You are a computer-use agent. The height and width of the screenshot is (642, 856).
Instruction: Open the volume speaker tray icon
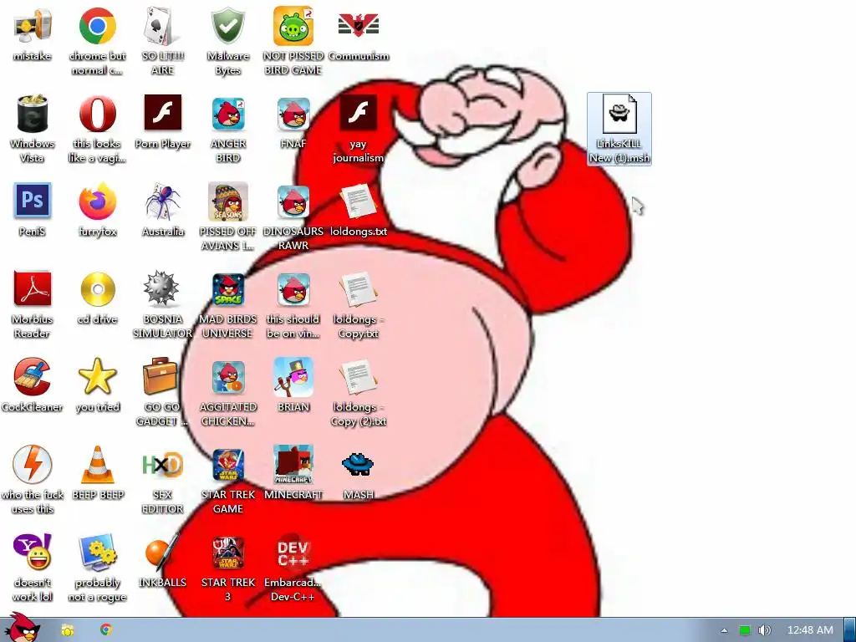pos(765,630)
